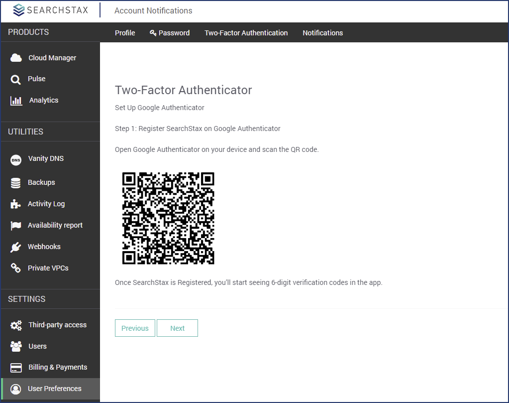Click the Private VPCs chain icon

coord(15,268)
